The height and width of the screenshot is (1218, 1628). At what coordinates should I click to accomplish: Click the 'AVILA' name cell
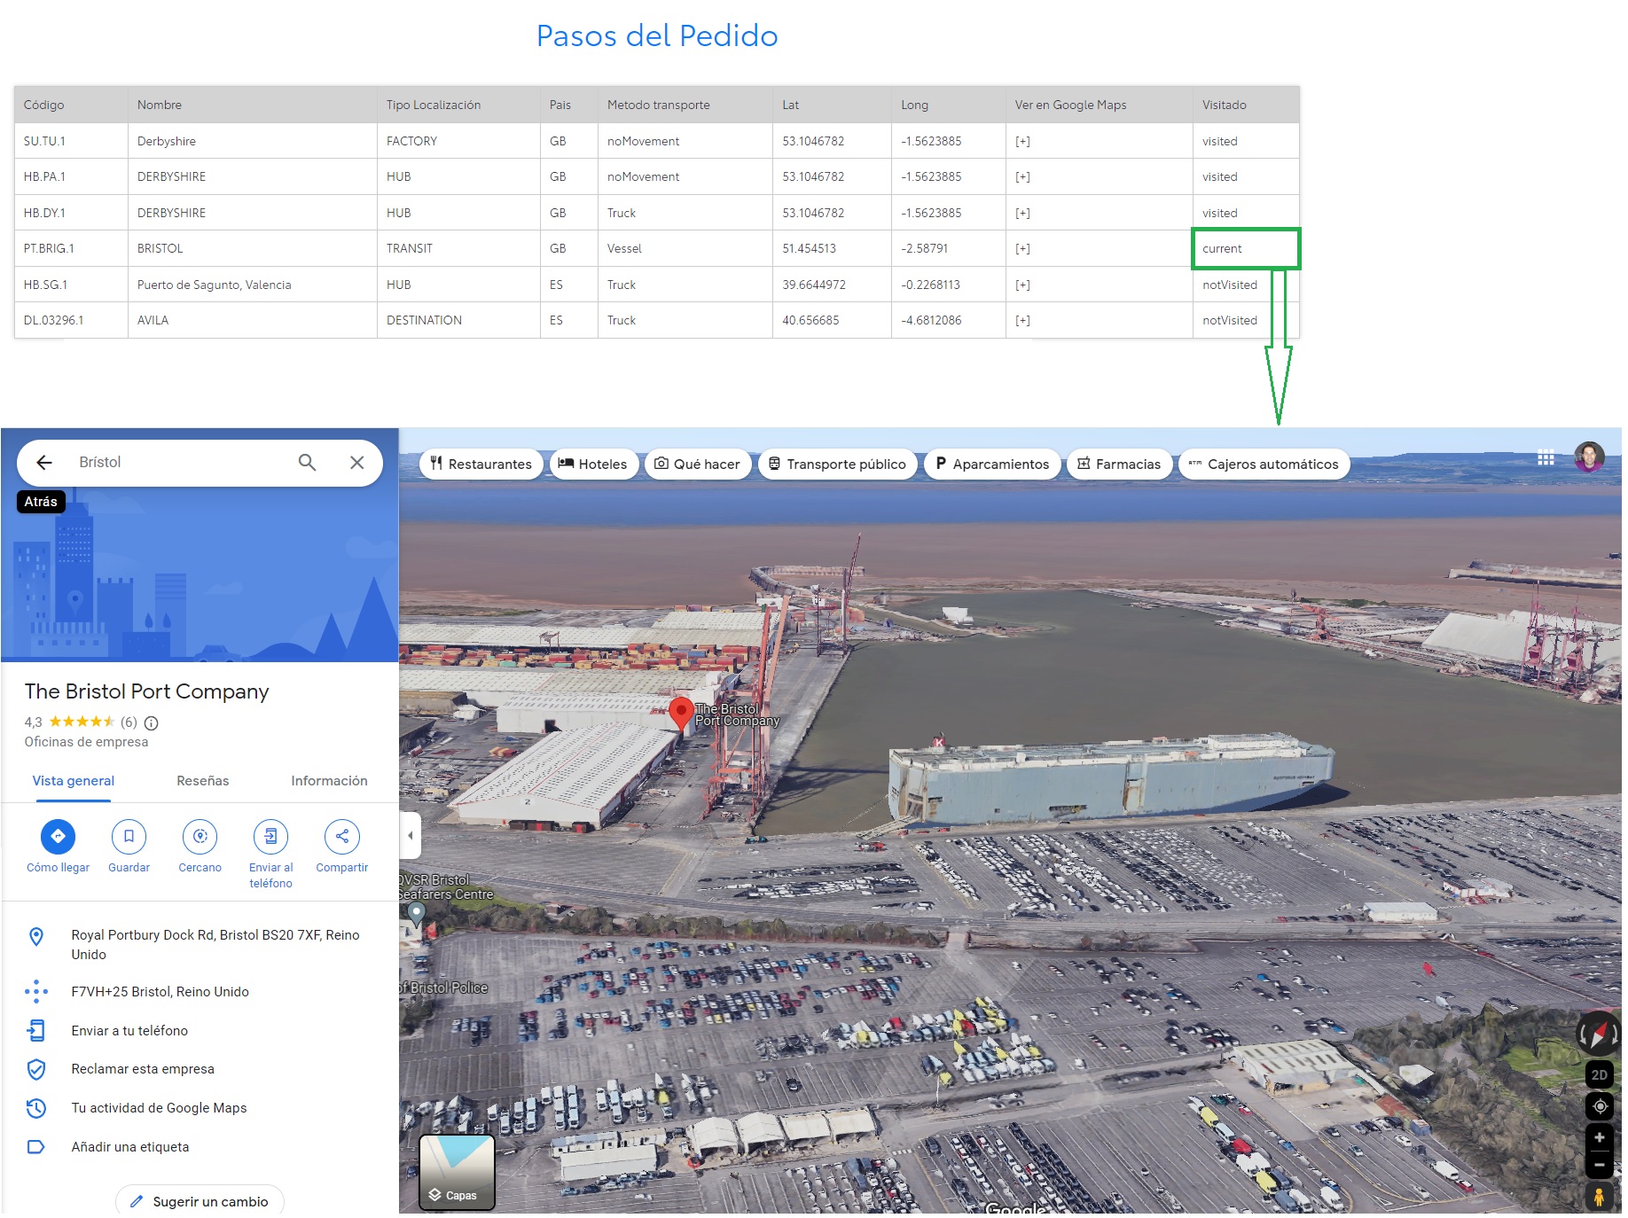click(253, 321)
